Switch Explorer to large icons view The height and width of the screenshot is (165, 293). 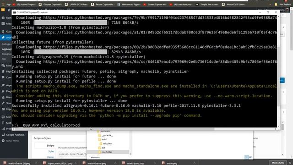(250, 157)
